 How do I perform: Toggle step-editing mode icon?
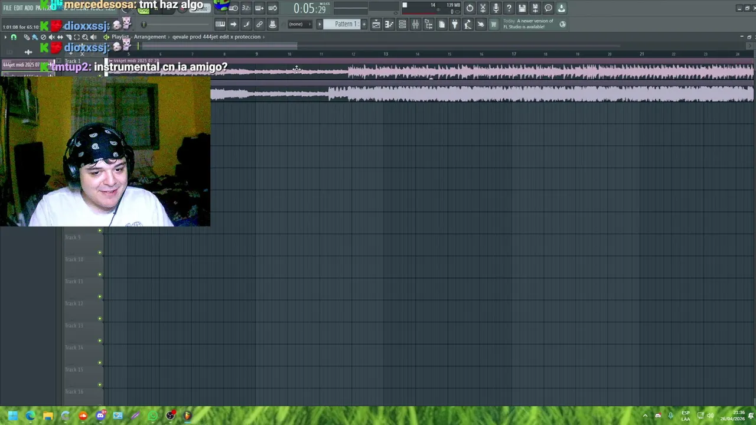pos(246,24)
